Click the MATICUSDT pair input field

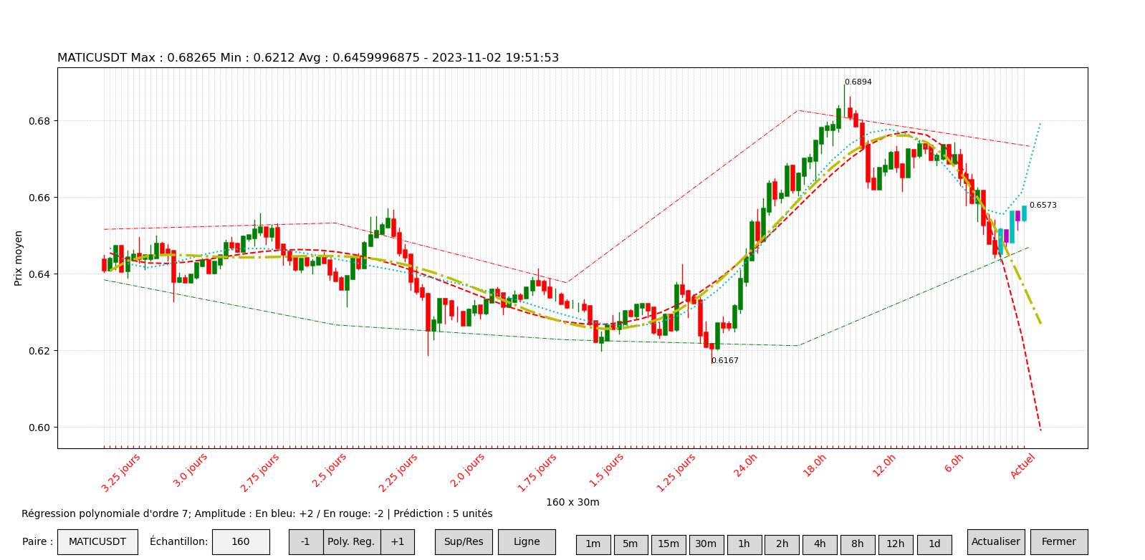pos(97,542)
